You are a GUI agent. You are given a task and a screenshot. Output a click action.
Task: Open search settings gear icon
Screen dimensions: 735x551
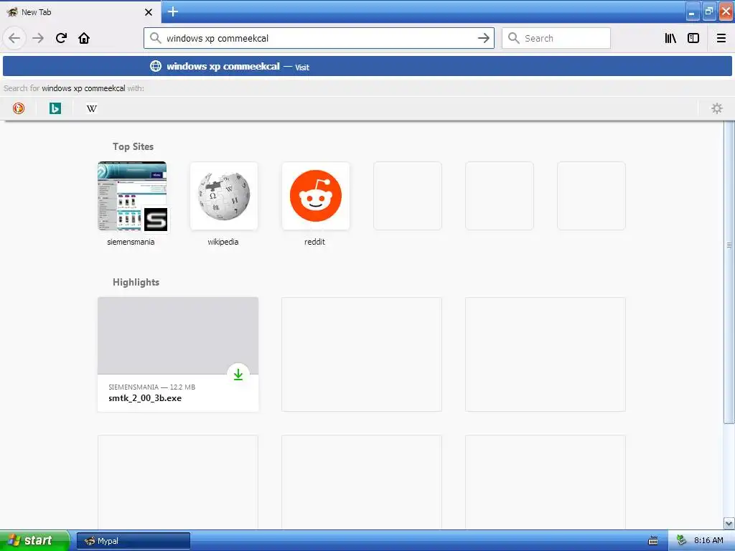coord(717,108)
